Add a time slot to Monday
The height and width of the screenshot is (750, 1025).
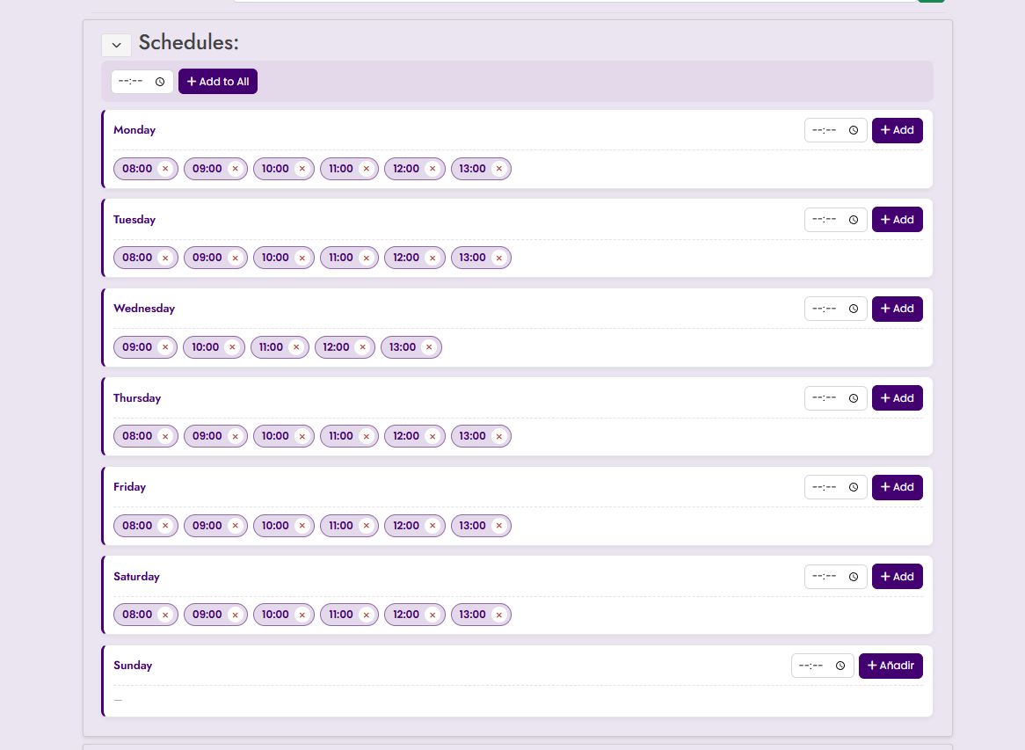pos(897,130)
